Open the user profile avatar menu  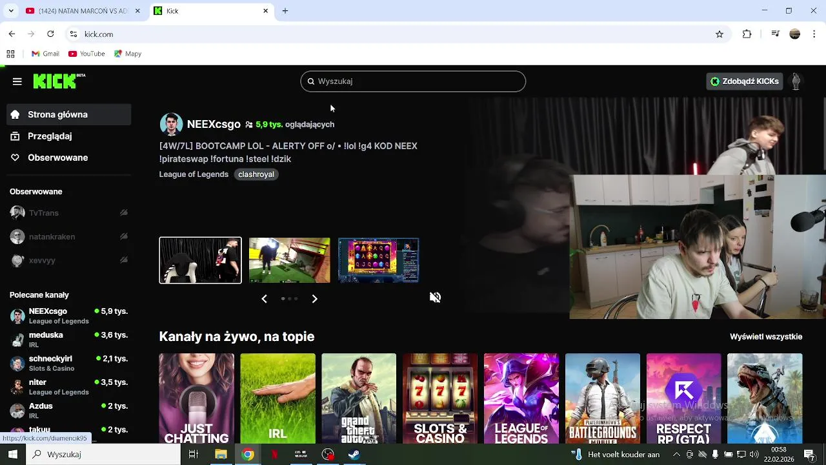[796, 81]
